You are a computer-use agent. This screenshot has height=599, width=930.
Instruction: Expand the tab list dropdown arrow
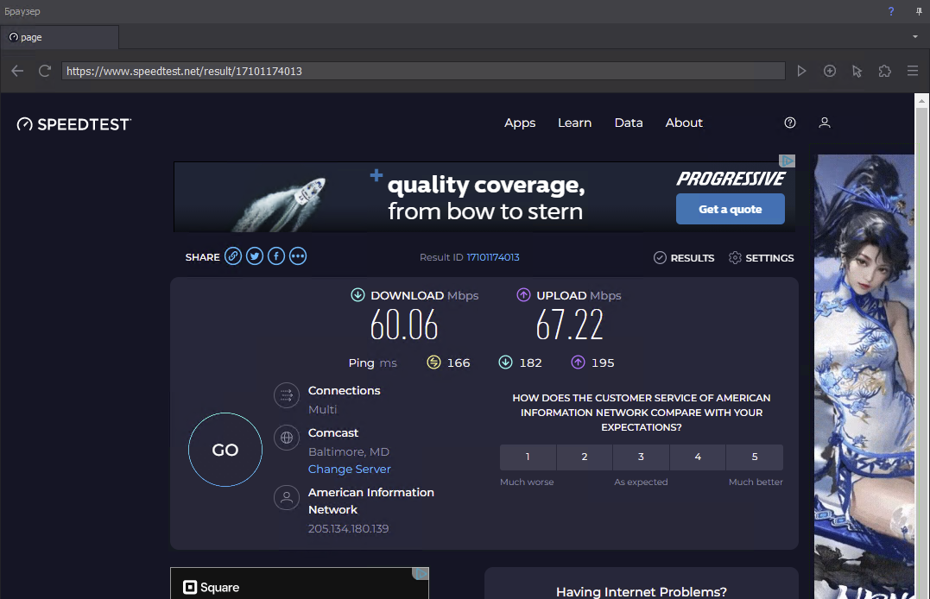pyautogui.click(x=914, y=37)
